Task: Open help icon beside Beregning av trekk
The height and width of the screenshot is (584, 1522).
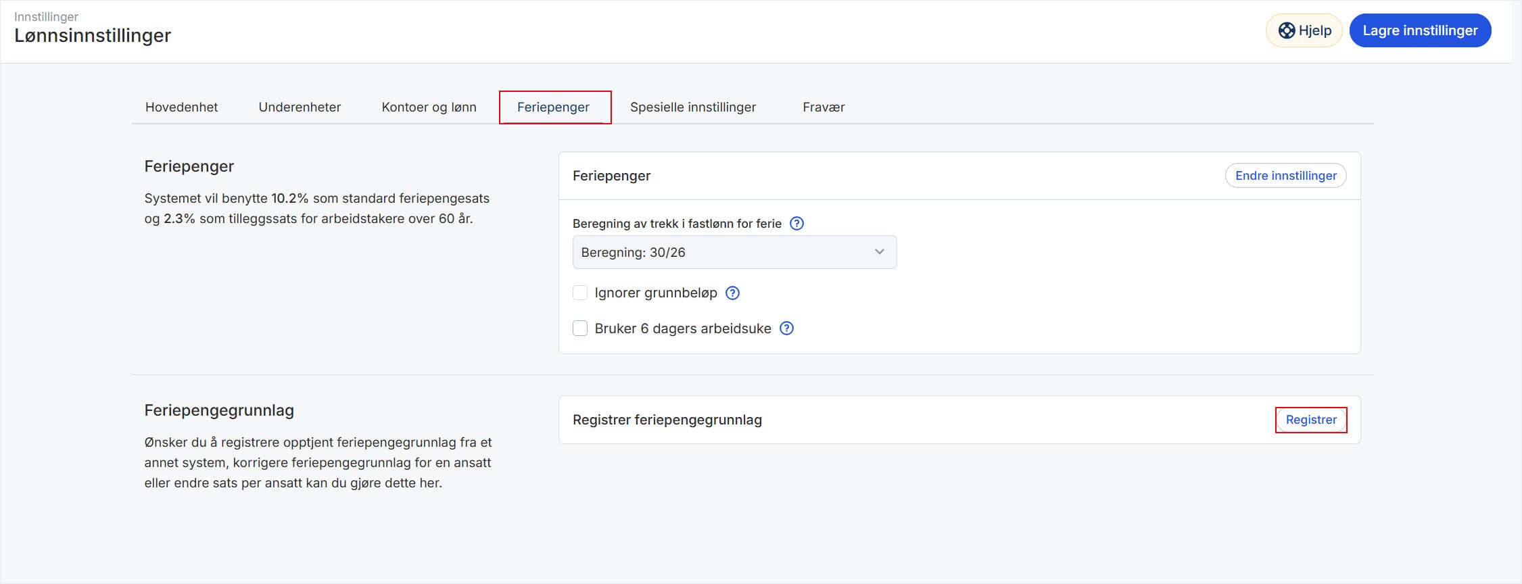Action: click(796, 224)
